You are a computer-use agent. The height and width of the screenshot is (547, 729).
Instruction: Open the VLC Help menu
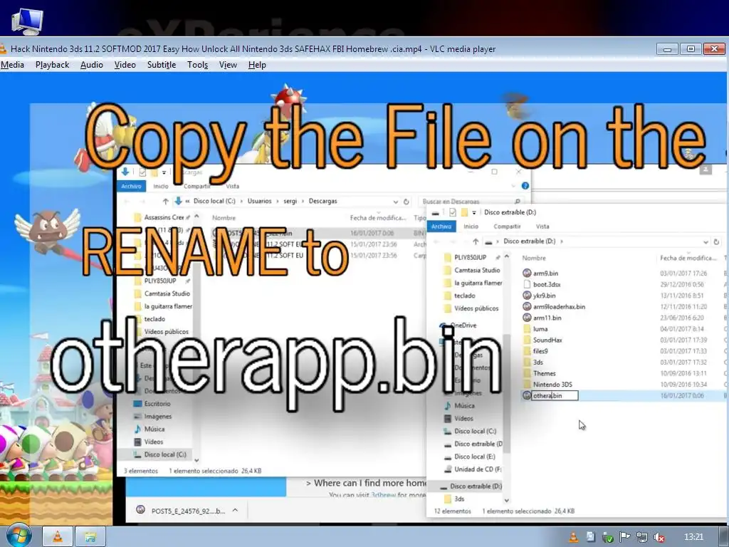(257, 65)
